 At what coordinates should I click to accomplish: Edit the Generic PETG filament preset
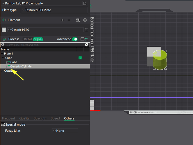pyautogui.click(x=87, y=30)
